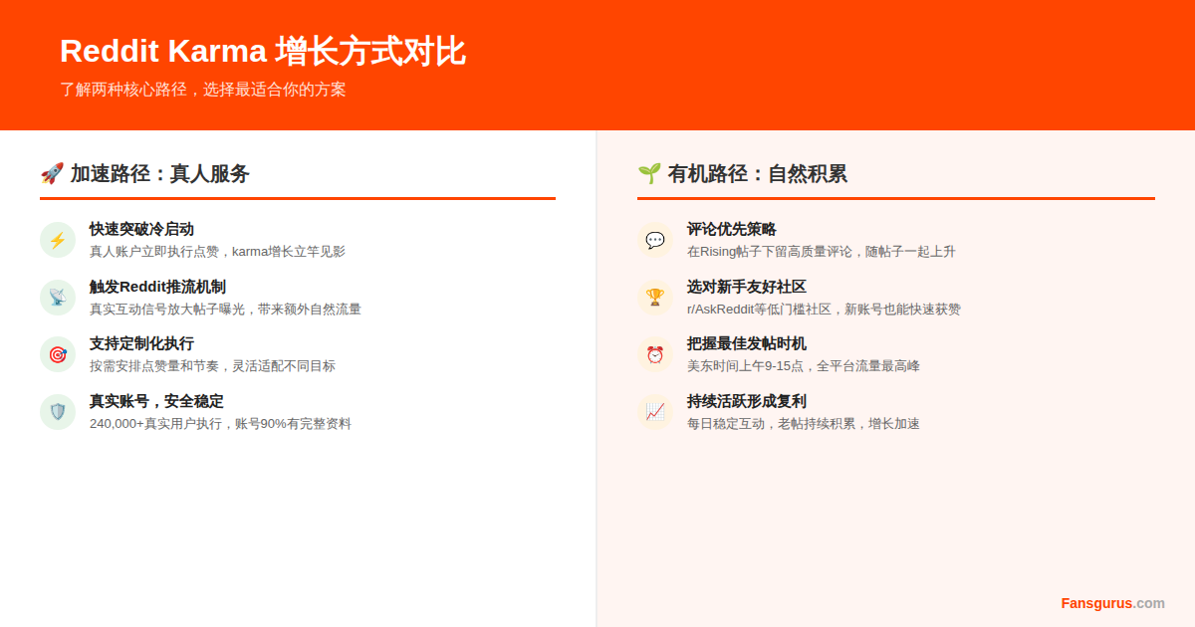Click the Reddit Karma 增长方式对比 title
Image resolution: width=1195 pixels, height=627 pixels.
tap(263, 51)
